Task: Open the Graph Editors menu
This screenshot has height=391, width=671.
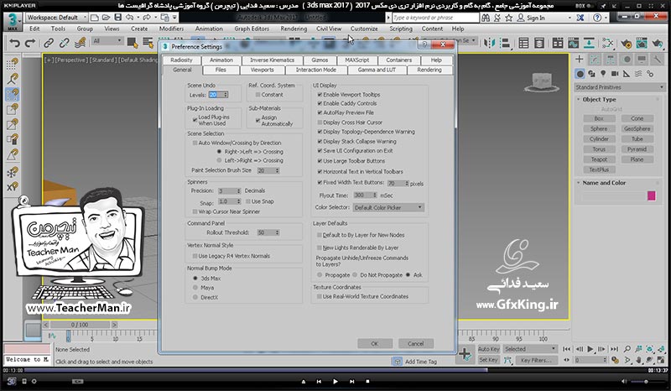Action: pyautogui.click(x=252, y=29)
